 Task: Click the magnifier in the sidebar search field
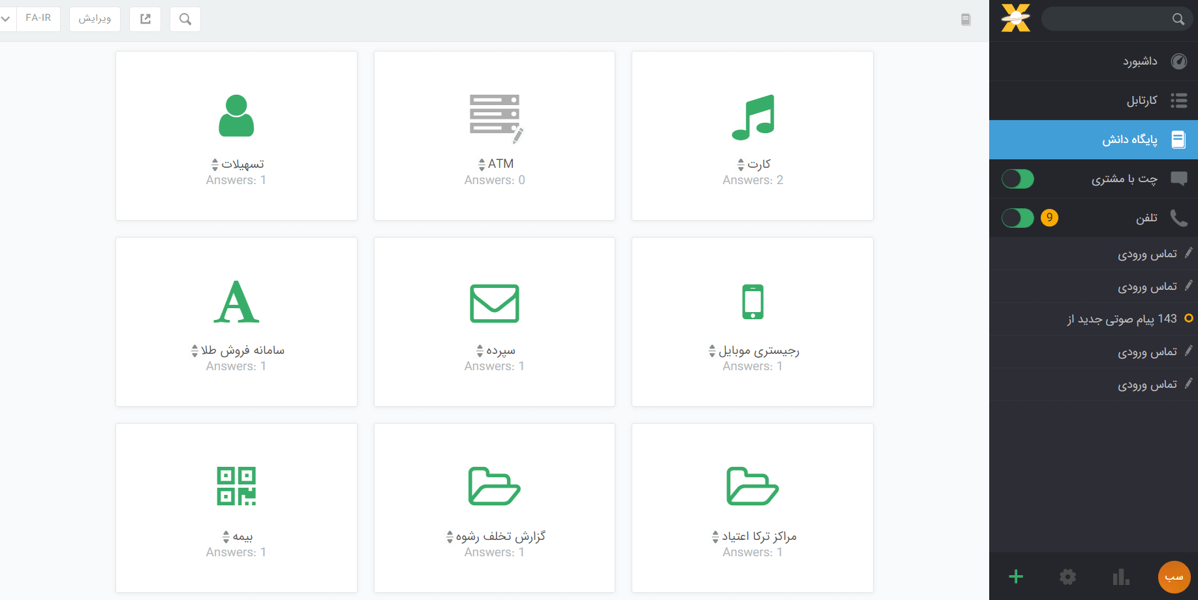(1178, 19)
